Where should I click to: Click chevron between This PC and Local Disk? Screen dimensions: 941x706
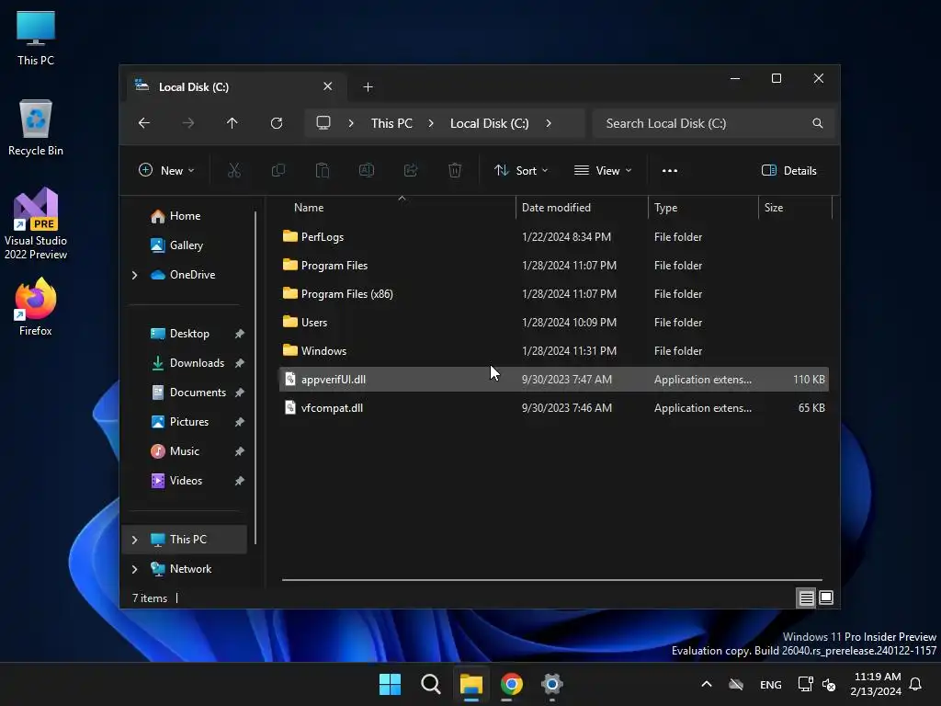431,123
